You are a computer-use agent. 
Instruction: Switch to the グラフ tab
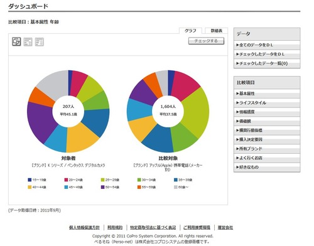click(x=190, y=31)
